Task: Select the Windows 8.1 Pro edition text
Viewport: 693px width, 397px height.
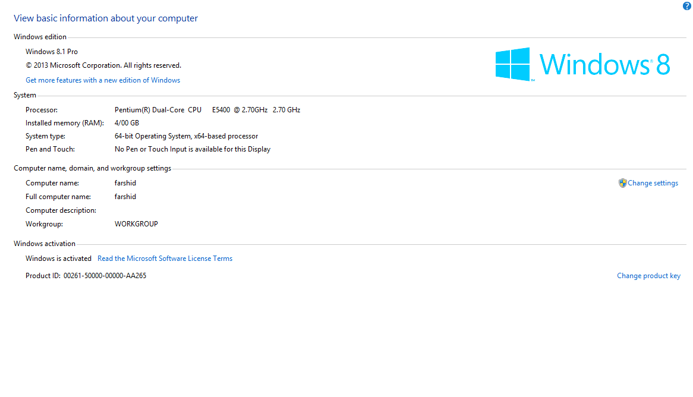Action: [52, 52]
